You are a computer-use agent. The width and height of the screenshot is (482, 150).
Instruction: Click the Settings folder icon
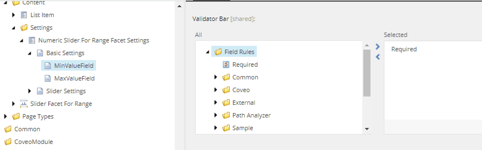[x=24, y=28]
